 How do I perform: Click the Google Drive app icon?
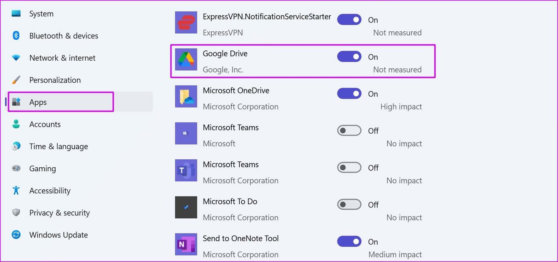[186, 59]
